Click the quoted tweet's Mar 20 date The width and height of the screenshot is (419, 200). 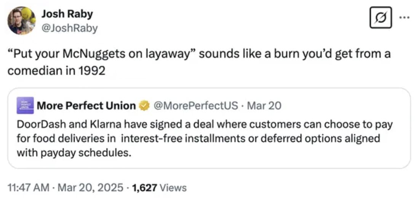pyautogui.click(x=264, y=105)
